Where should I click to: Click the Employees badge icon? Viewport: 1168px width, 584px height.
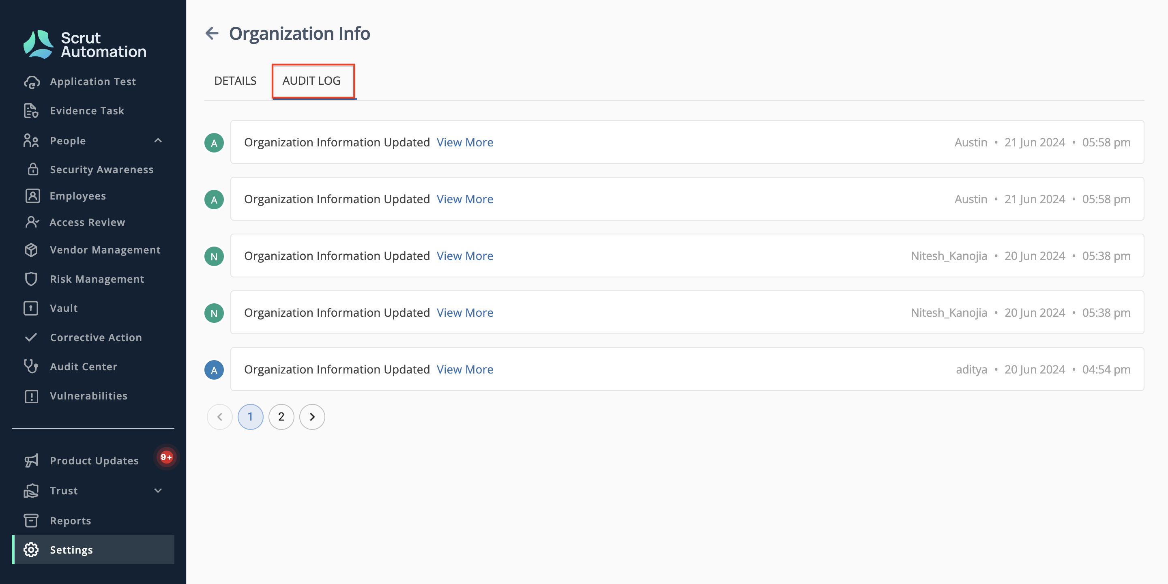(x=32, y=196)
